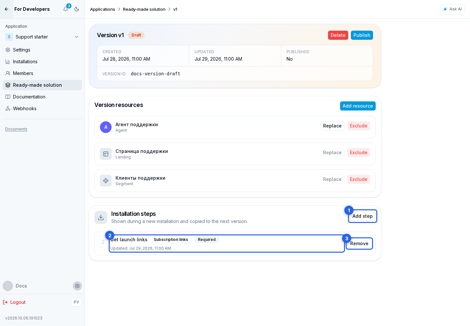Viewport: 470px width, 326px height.
Task: Replace the Клиенты поддержки segment
Action: click(332, 179)
